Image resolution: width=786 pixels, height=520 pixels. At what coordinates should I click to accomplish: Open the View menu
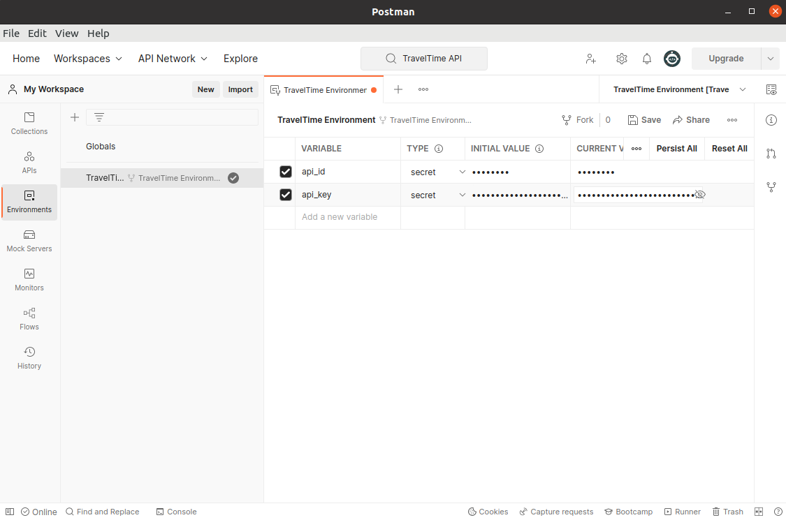pyautogui.click(x=66, y=33)
